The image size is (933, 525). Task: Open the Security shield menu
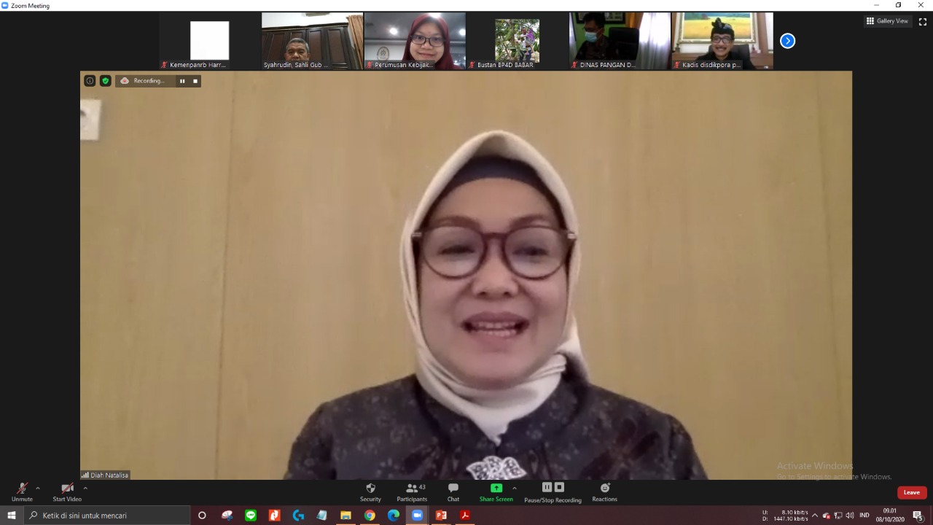pyautogui.click(x=370, y=492)
